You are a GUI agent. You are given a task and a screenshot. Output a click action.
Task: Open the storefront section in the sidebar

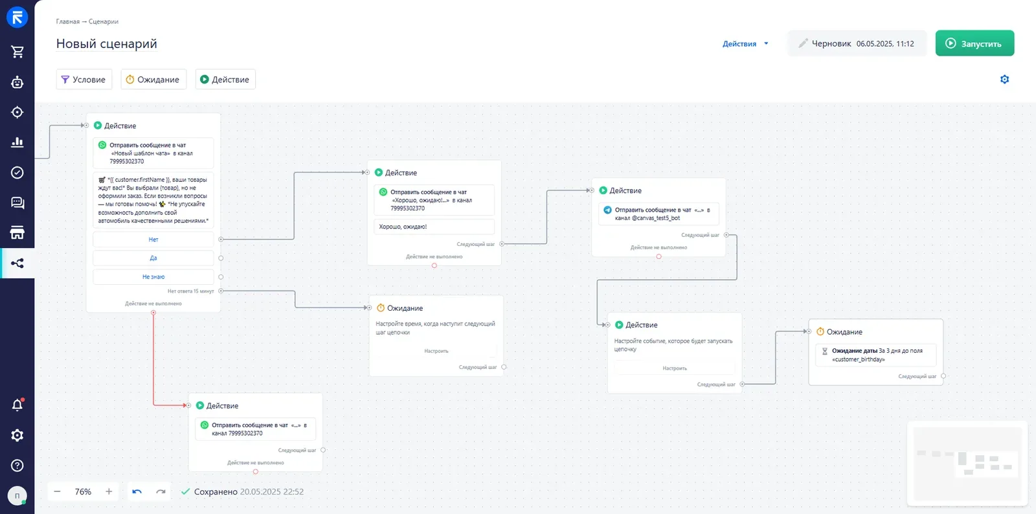click(x=17, y=233)
